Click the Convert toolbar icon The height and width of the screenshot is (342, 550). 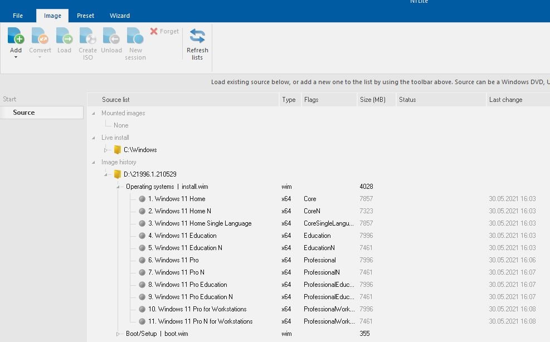[x=40, y=36]
